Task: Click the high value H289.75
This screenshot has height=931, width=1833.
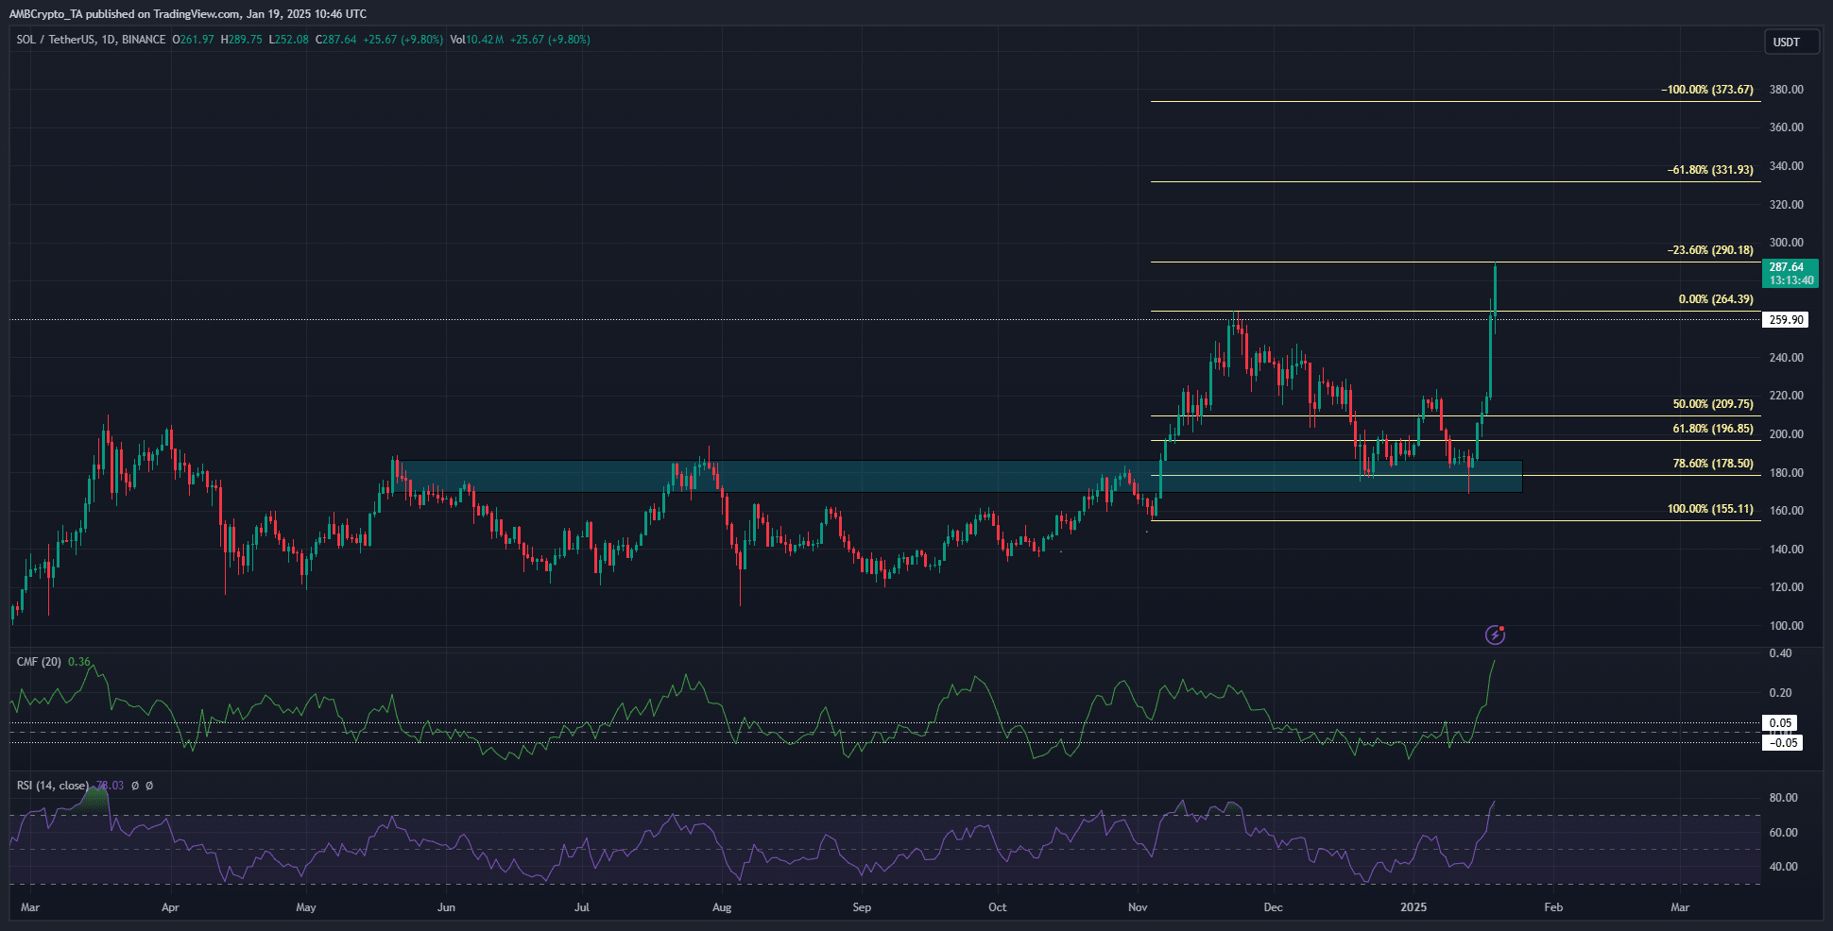Action: [x=242, y=40]
